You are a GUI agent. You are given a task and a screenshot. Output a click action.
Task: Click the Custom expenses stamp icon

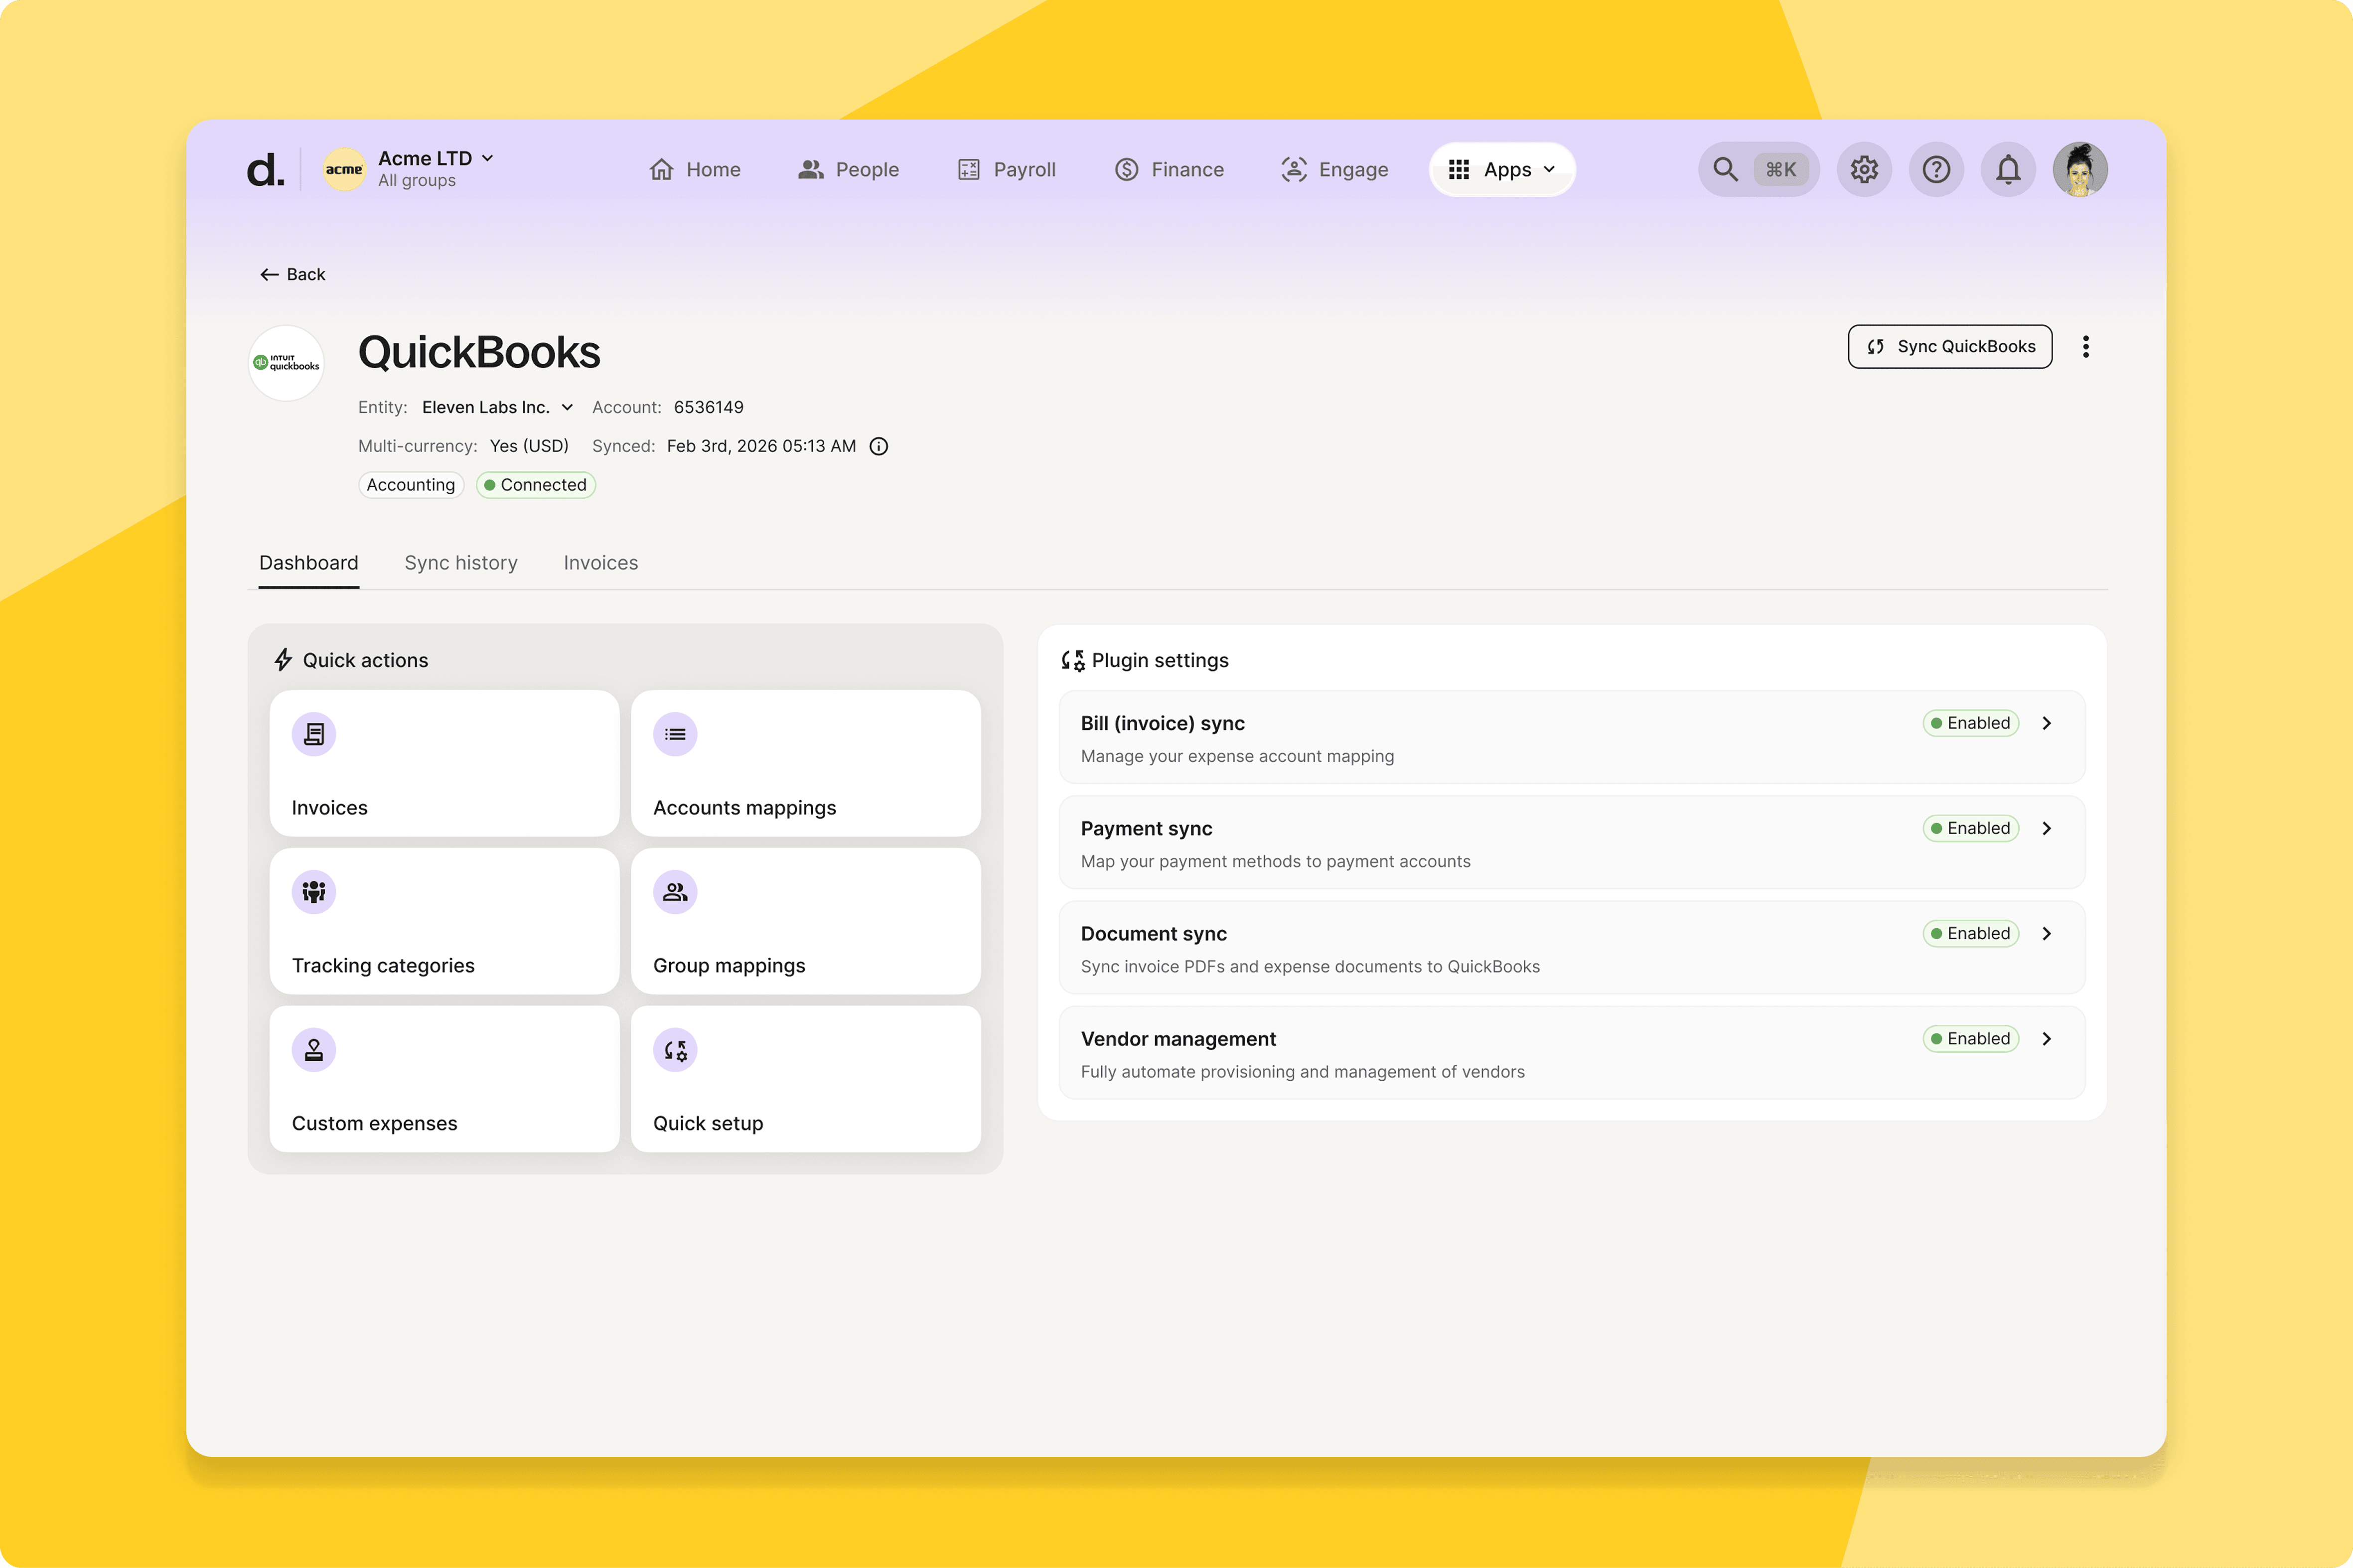tap(314, 1050)
